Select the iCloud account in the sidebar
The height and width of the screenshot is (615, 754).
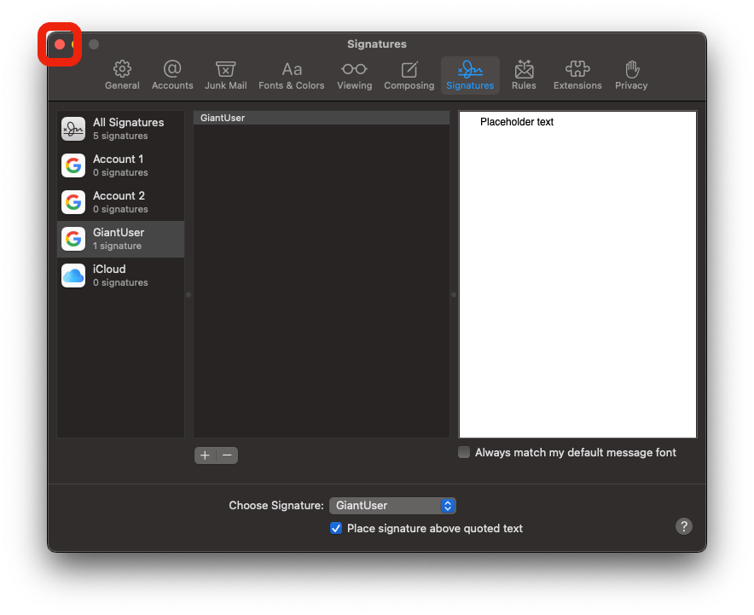[120, 276]
